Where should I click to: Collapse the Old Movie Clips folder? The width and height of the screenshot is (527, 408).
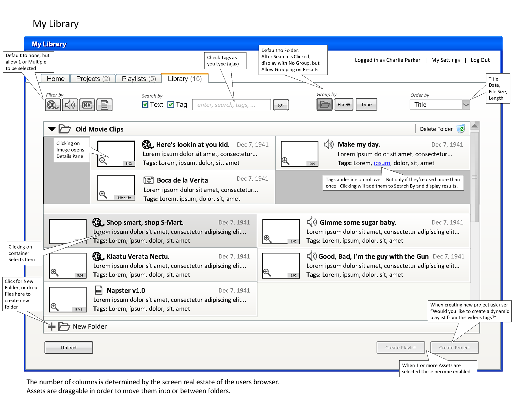click(52, 129)
